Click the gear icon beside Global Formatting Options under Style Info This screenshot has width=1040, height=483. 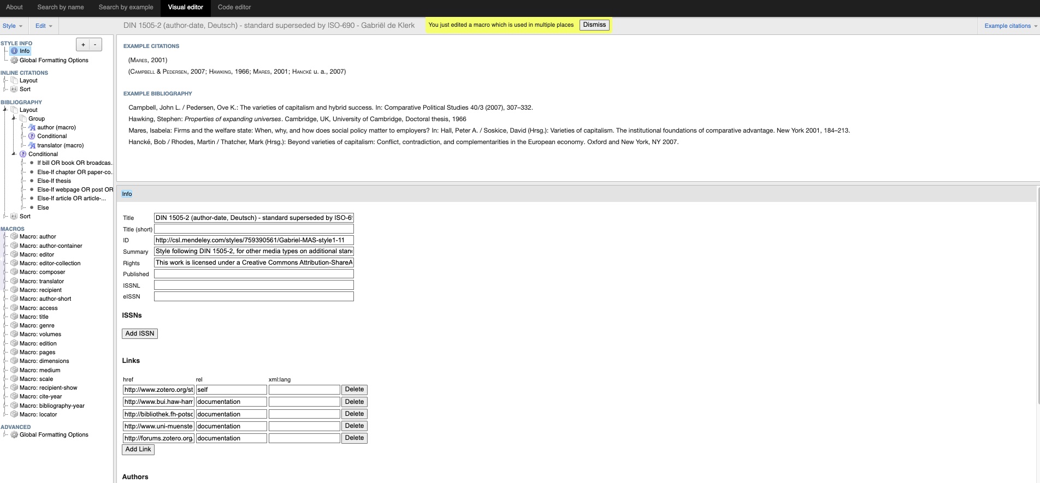pyautogui.click(x=14, y=61)
